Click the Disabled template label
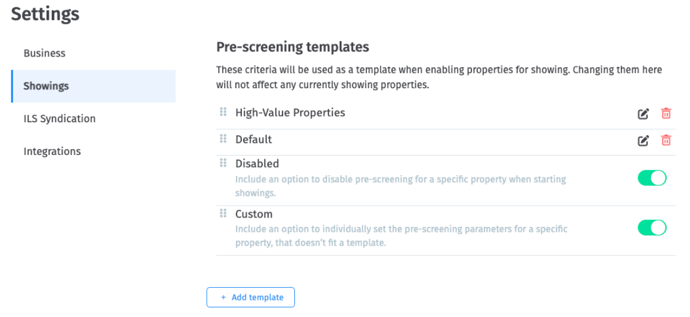Image resolution: width=690 pixels, height=317 pixels. [257, 163]
